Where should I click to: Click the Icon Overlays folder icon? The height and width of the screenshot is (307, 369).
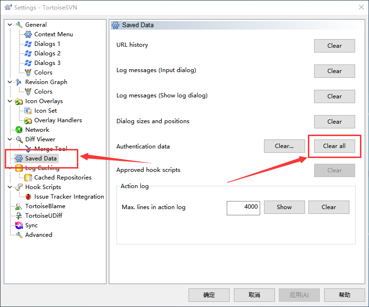(19, 101)
